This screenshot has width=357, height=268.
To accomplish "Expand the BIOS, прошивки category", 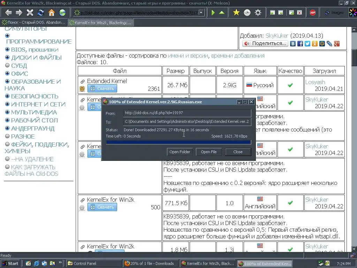I will [7, 49].
